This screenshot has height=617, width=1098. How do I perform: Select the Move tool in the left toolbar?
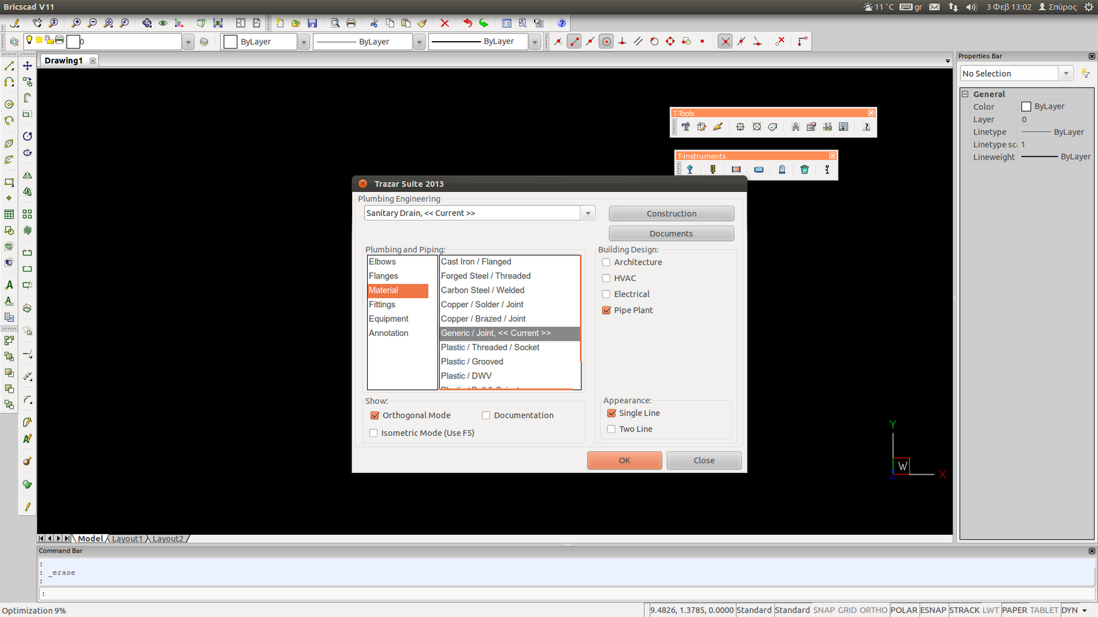(27, 66)
